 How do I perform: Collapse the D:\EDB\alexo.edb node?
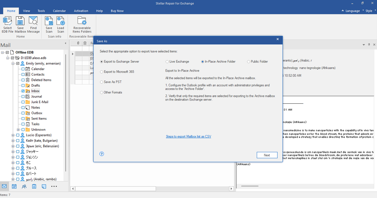(8, 58)
